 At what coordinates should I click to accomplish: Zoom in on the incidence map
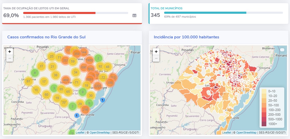click(x=156, y=52)
